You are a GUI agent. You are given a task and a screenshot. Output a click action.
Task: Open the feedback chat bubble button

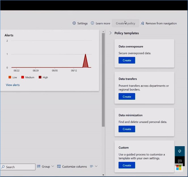pos(179,161)
